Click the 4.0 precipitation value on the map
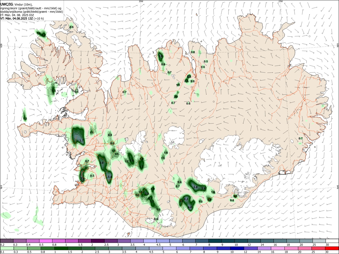The width and height of the screenshot is (339, 254). click(190, 207)
